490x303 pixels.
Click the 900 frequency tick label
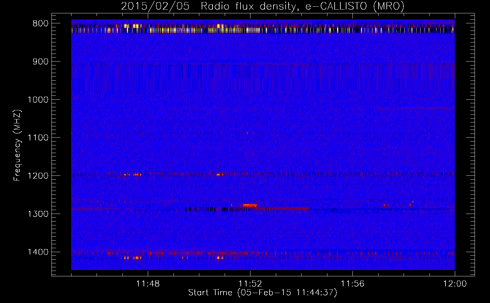[41, 62]
